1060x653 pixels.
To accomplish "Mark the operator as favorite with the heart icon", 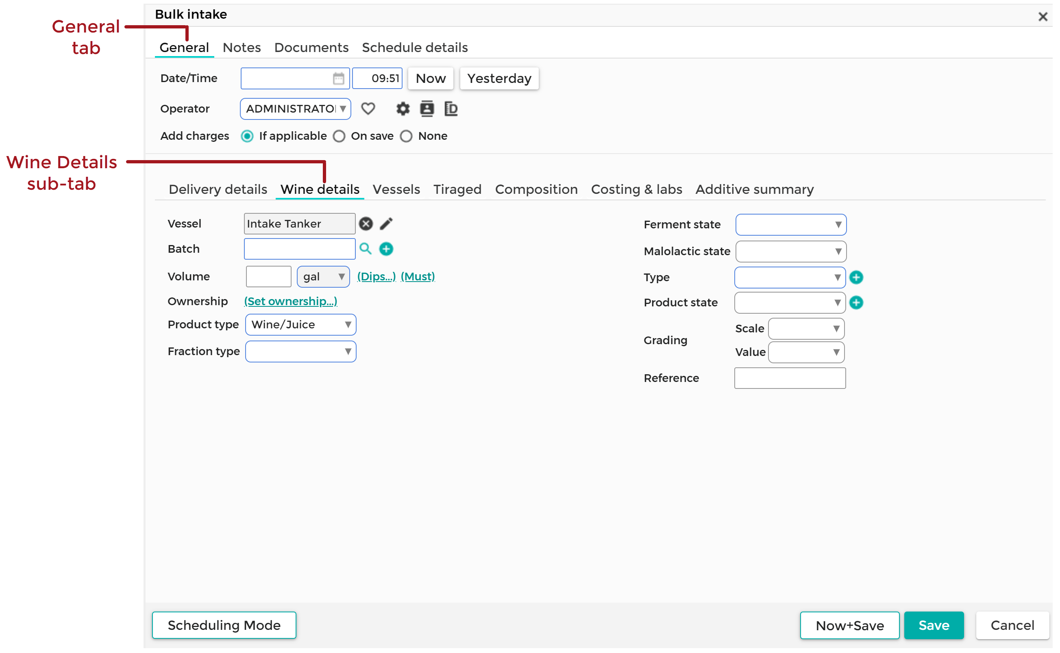I will pyautogui.click(x=368, y=109).
